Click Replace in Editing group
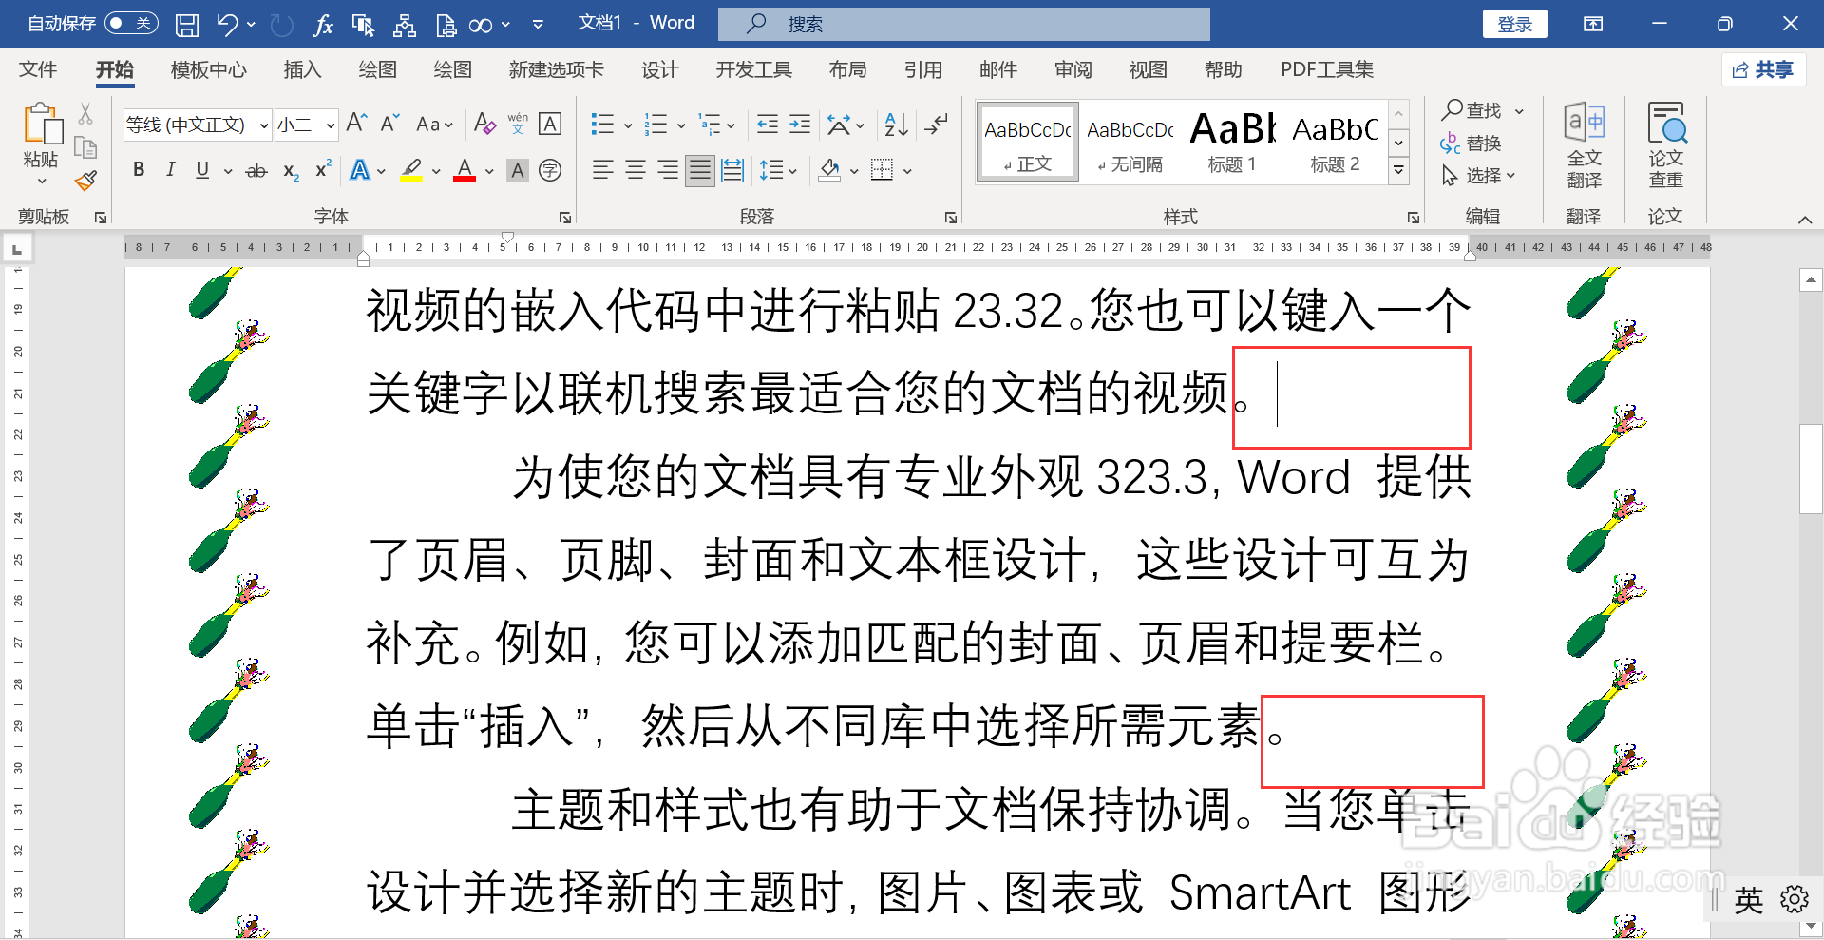This screenshot has width=1824, height=940. [1471, 144]
